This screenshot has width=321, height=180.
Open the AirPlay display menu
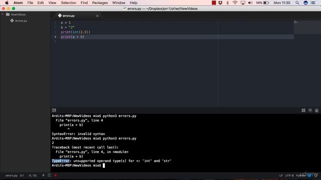click(x=243, y=2)
